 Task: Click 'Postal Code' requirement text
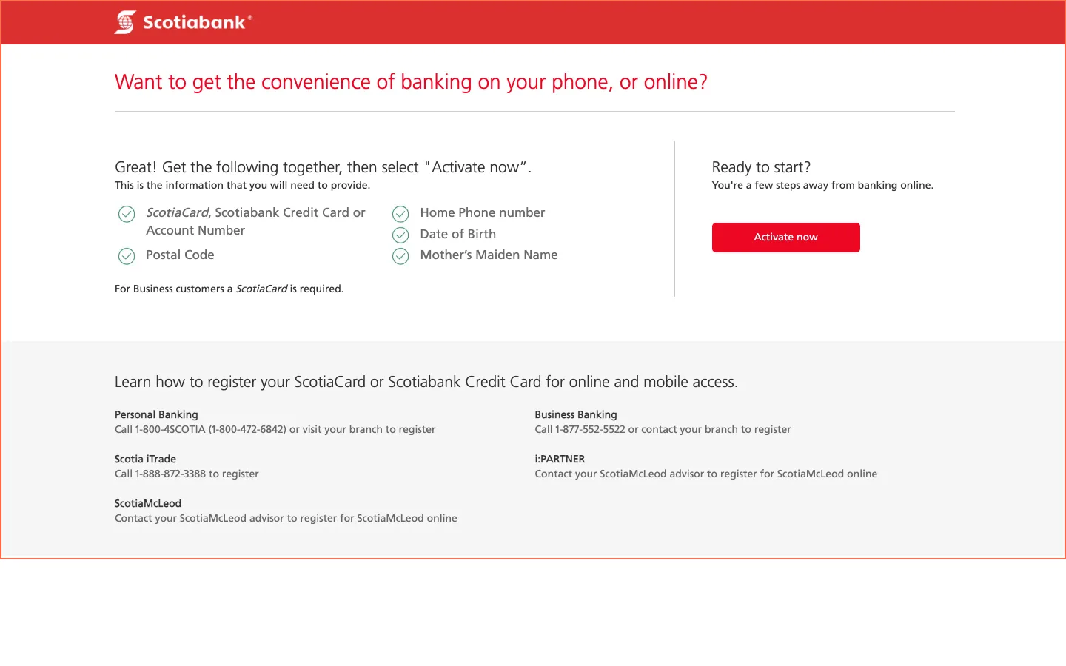click(x=180, y=255)
